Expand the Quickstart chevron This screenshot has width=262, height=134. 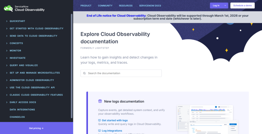pyautogui.click(x=7, y=21)
